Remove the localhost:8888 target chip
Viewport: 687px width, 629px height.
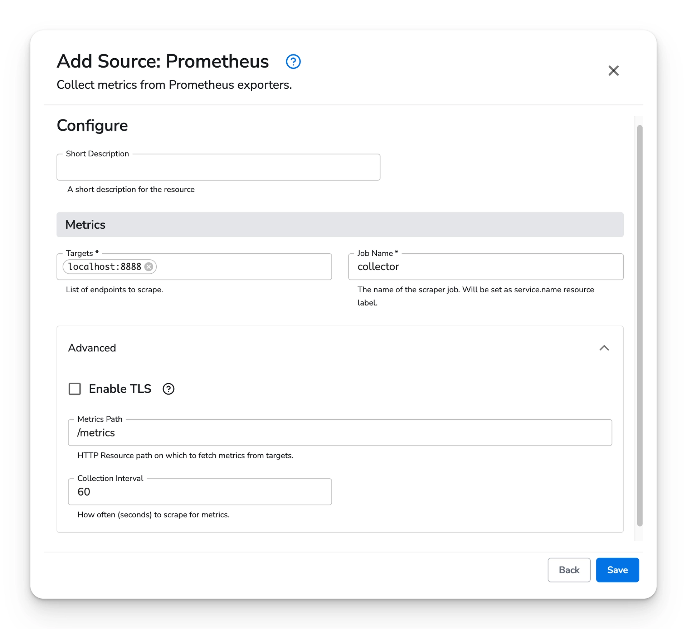149,267
